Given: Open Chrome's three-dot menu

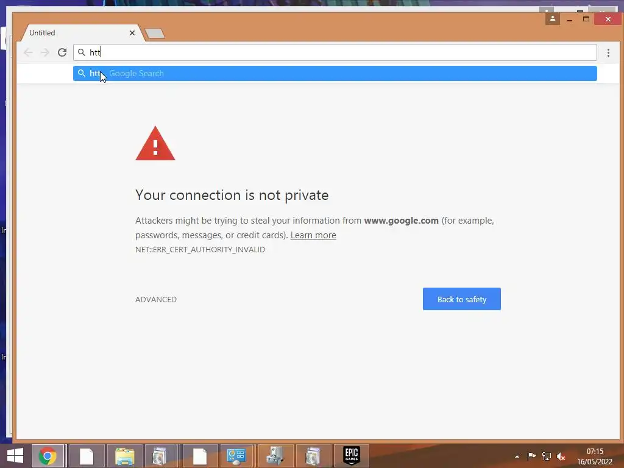Looking at the screenshot, I should coord(608,52).
